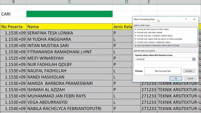The image size is (201, 113).
Task: Click gender cell 'L' in M YUDHA ANGGHARA row
Action: coord(123,39)
